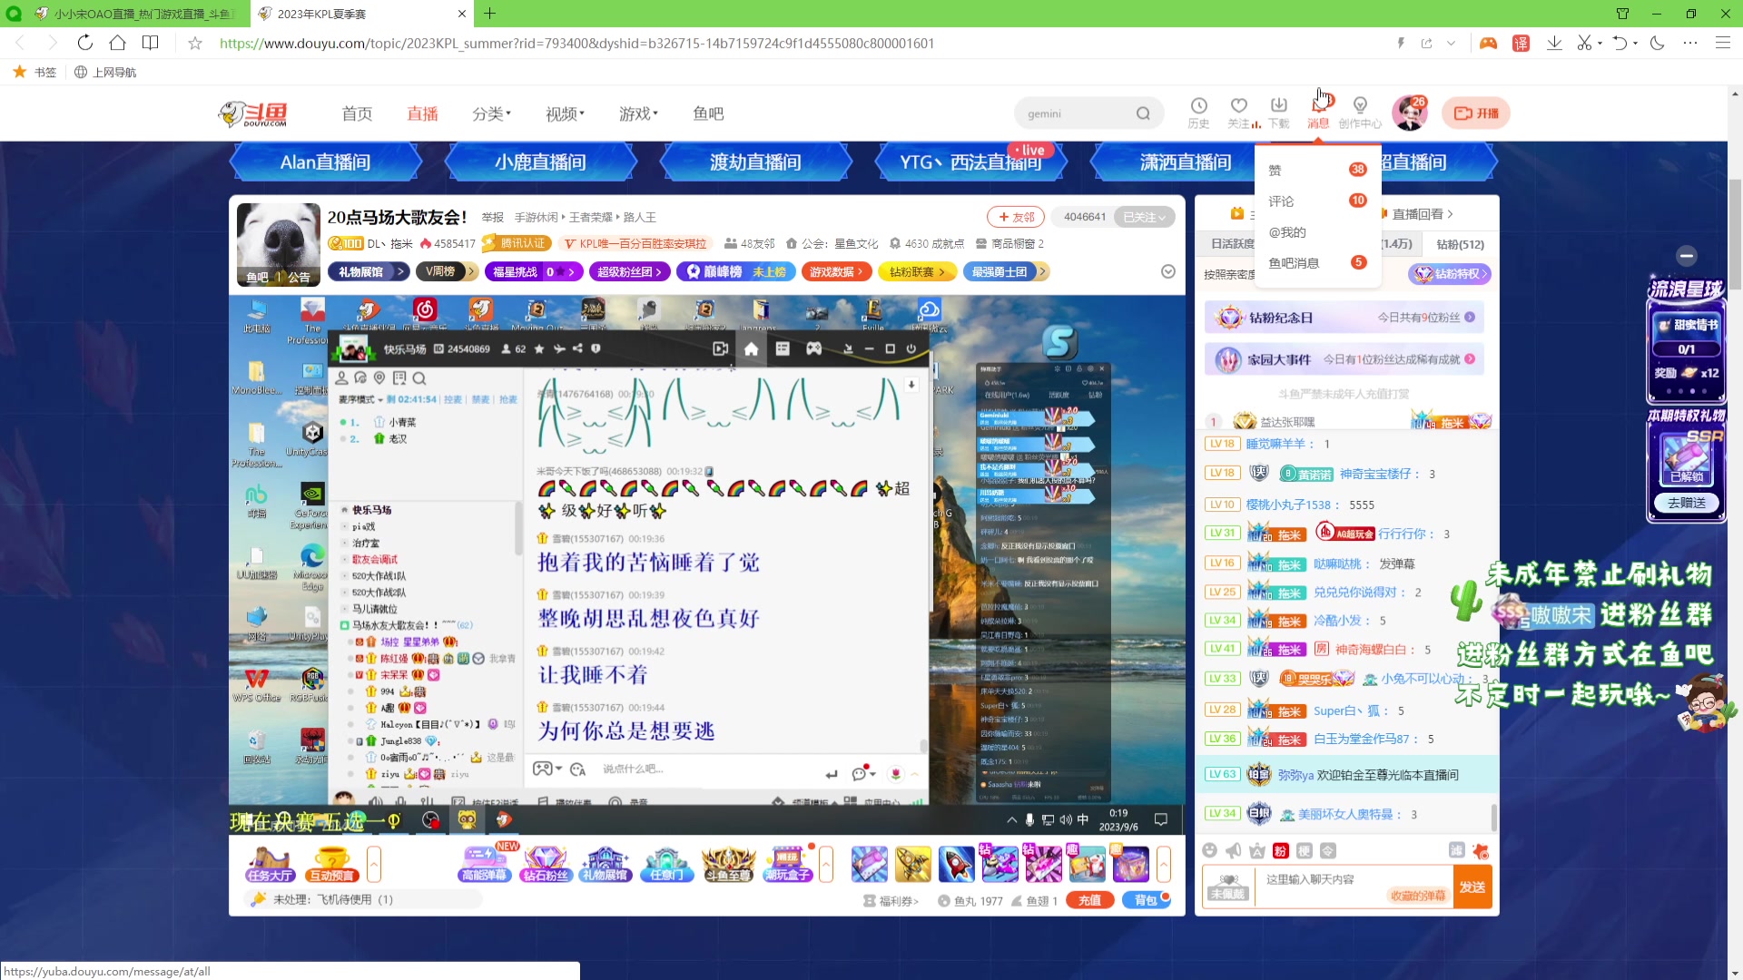Open the 历史 history icon in top navbar

click(x=1199, y=111)
